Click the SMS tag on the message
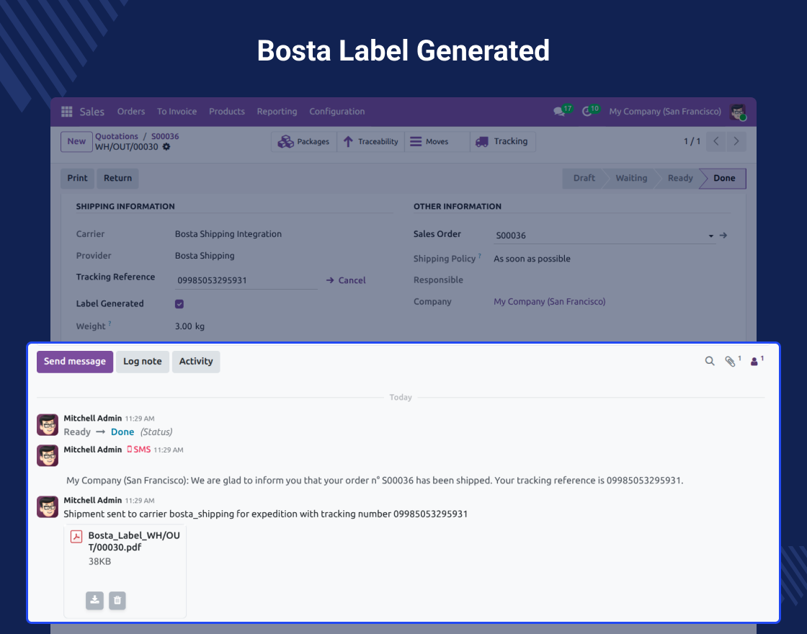Image resolution: width=807 pixels, height=634 pixels. click(139, 450)
